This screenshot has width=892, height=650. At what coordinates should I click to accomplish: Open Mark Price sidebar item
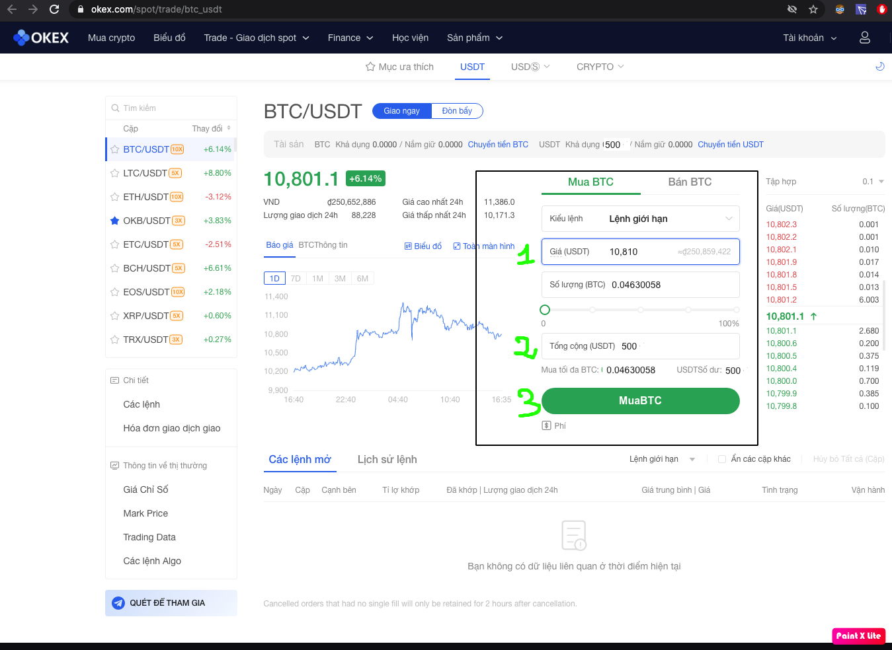pyautogui.click(x=145, y=513)
